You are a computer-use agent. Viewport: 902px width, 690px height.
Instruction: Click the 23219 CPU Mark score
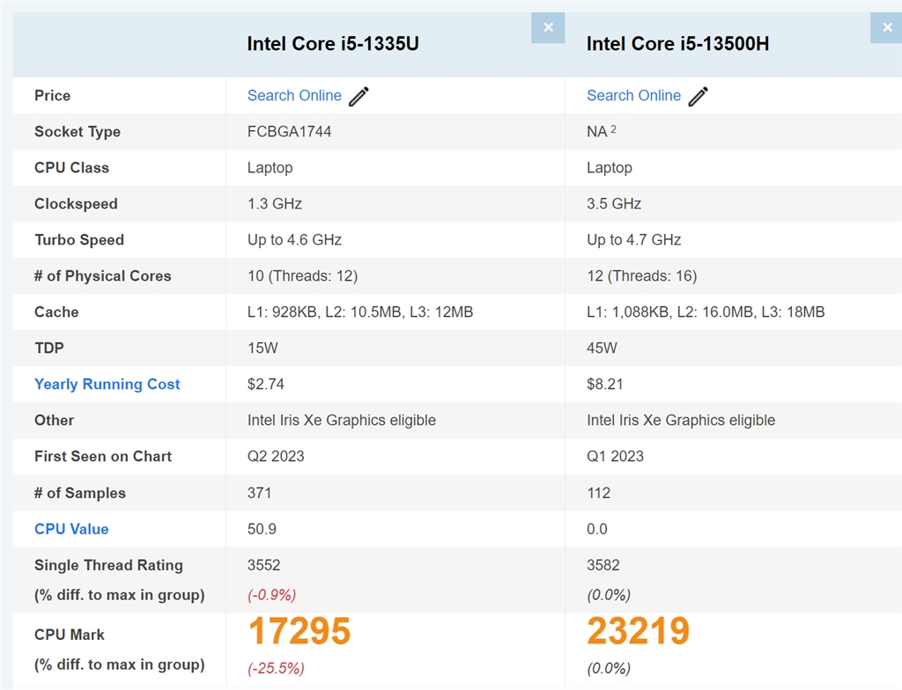[x=639, y=632]
